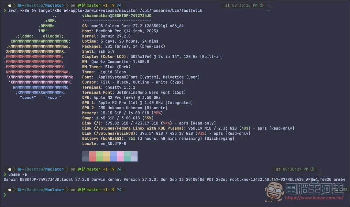Click the 'OS: macOS Golden Gate 27.2' line

[x=133, y=26]
